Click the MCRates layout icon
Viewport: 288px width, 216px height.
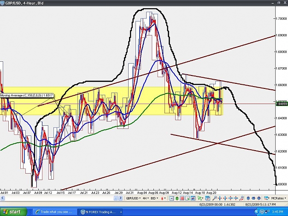coord(266,198)
